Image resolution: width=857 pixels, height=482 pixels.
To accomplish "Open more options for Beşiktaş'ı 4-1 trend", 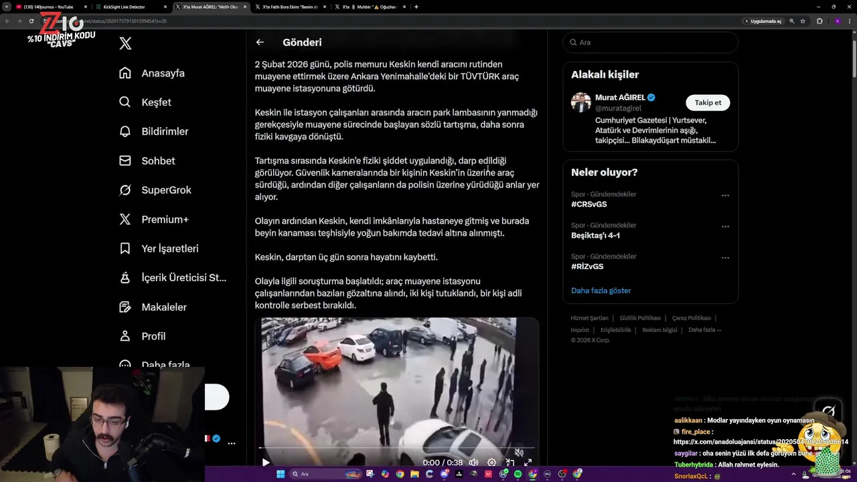I will click(x=725, y=226).
